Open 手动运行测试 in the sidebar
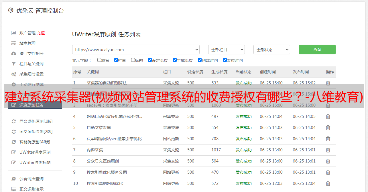The image size is (368, 192). point(32,84)
